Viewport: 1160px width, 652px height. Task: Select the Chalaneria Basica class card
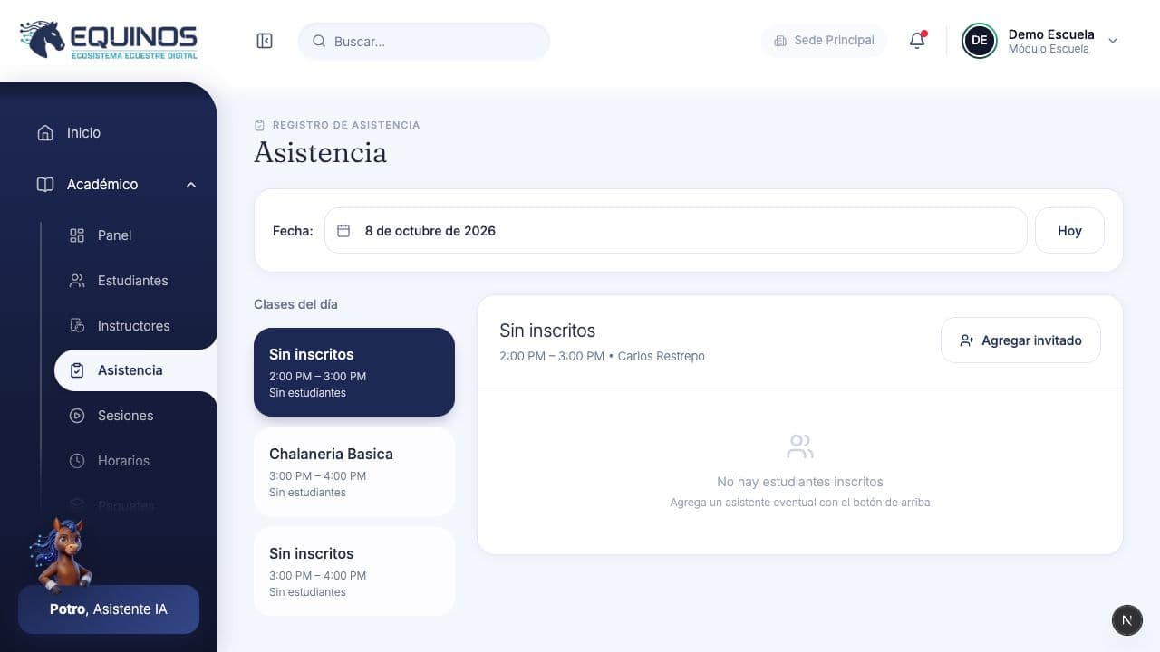click(x=354, y=472)
